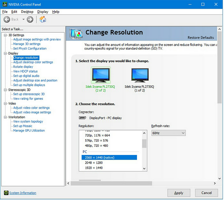Open Set up Mosaic
224x200 pixels.
[x=23, y=126]
